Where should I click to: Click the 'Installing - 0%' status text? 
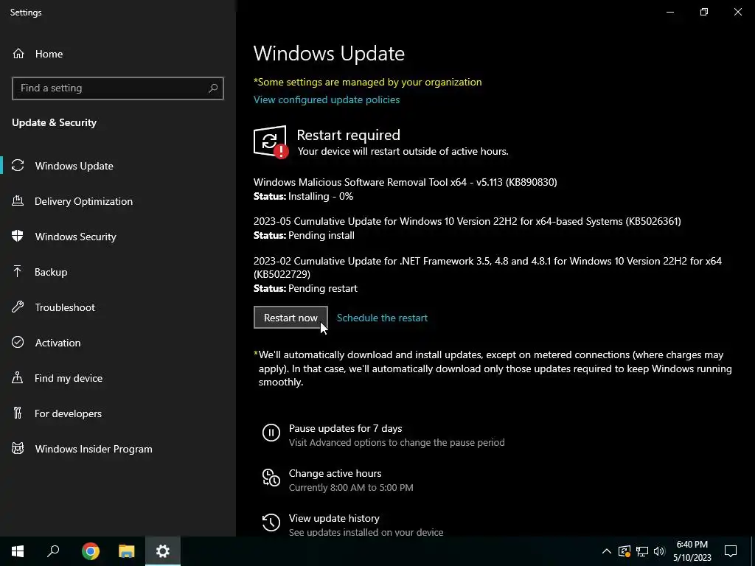coord(321,196)
